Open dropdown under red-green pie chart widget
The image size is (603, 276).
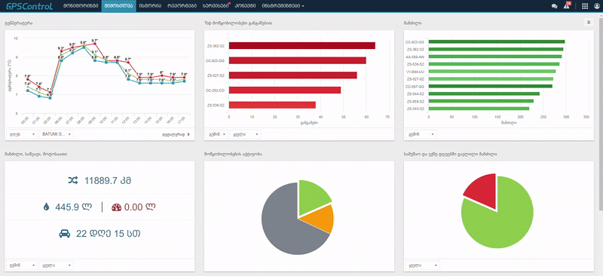[422, 265]
